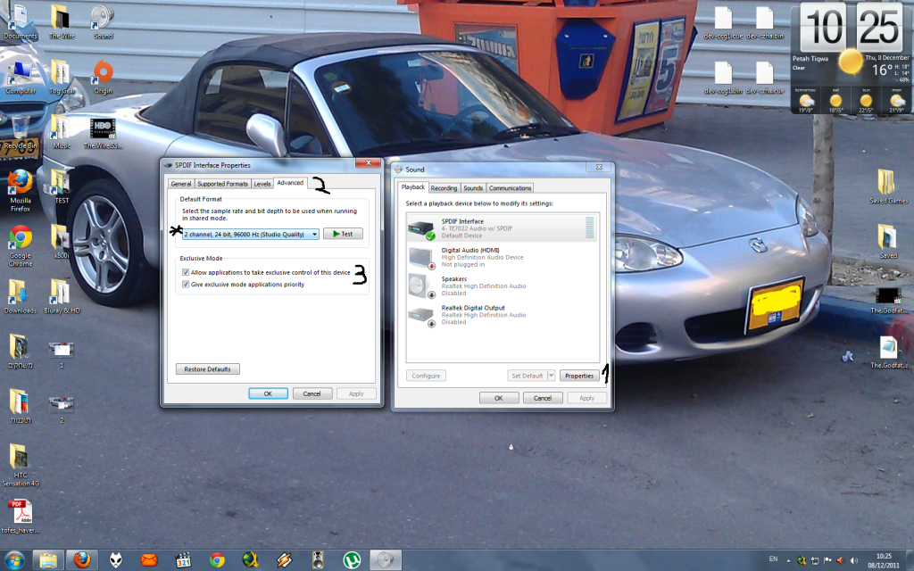Open the Tog Gear folder
This screenshot has width=914, height=571.
pyautogui.click(x=62, y=78)
